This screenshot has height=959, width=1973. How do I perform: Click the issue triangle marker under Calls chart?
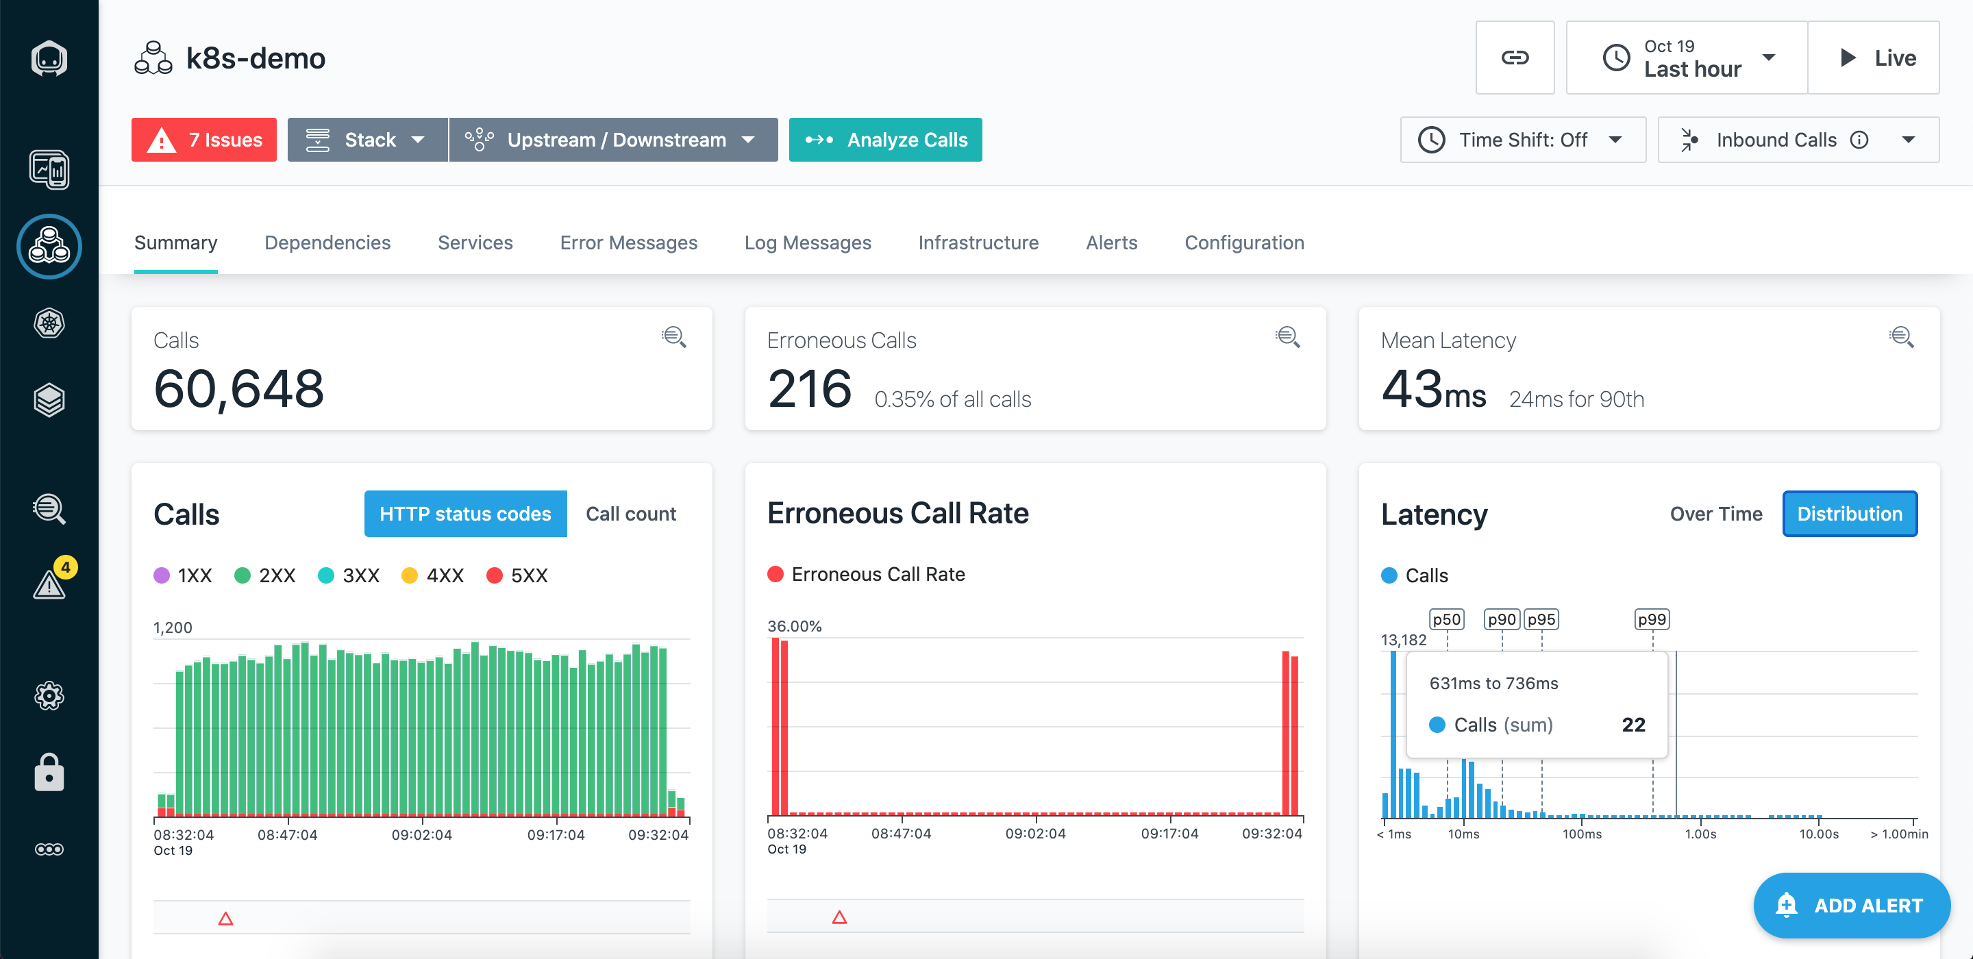point(225,919)
